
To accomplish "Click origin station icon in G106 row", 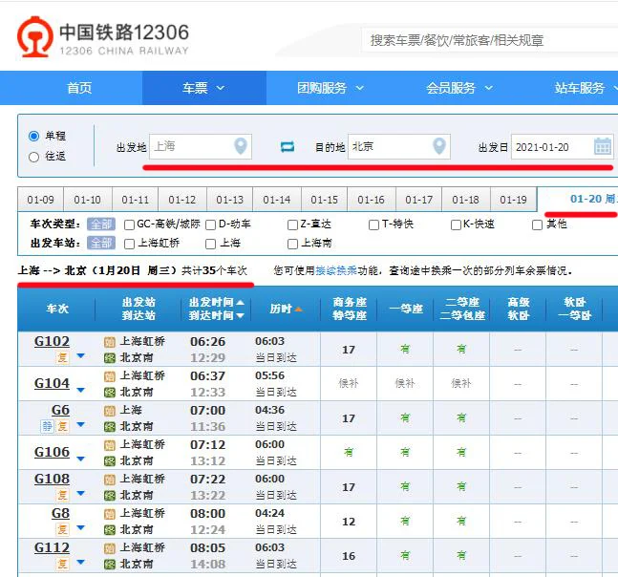I will click(110, 445).
